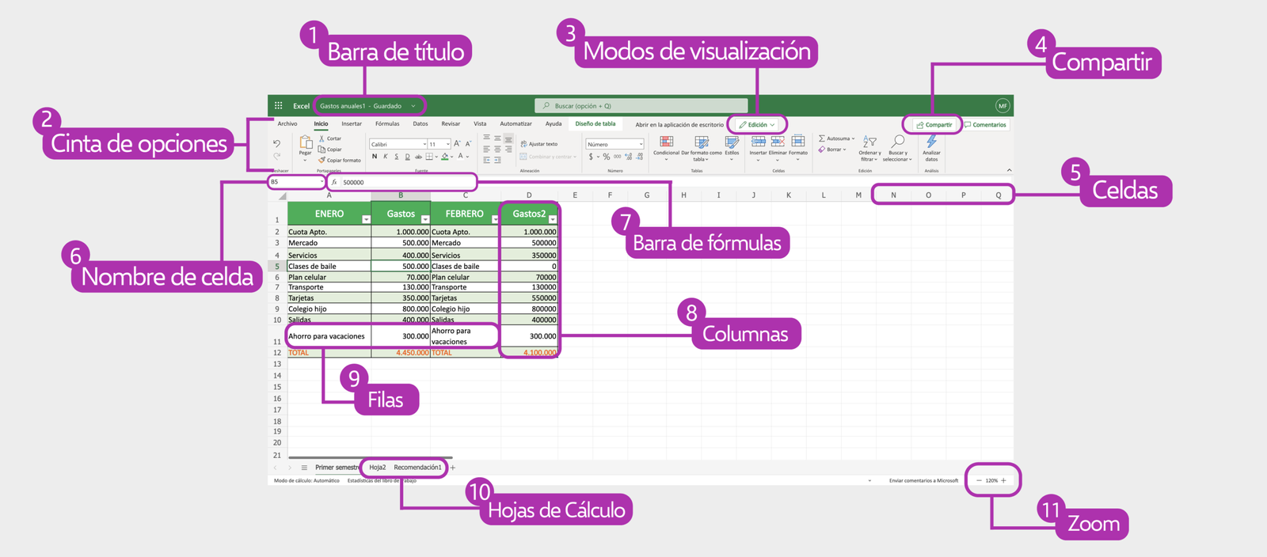Expand the Edición mode dropdown
The width and height of the screenshot is (1267, 557).
(757, 124)
